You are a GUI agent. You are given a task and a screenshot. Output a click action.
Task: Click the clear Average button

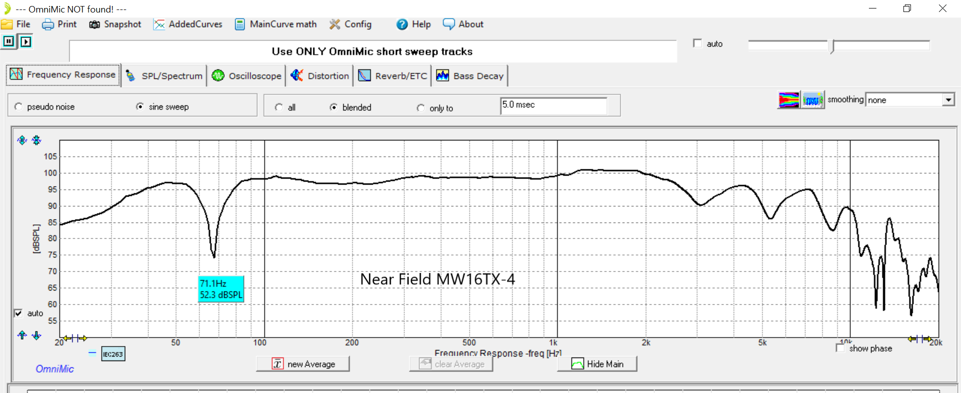coord(451,363)
